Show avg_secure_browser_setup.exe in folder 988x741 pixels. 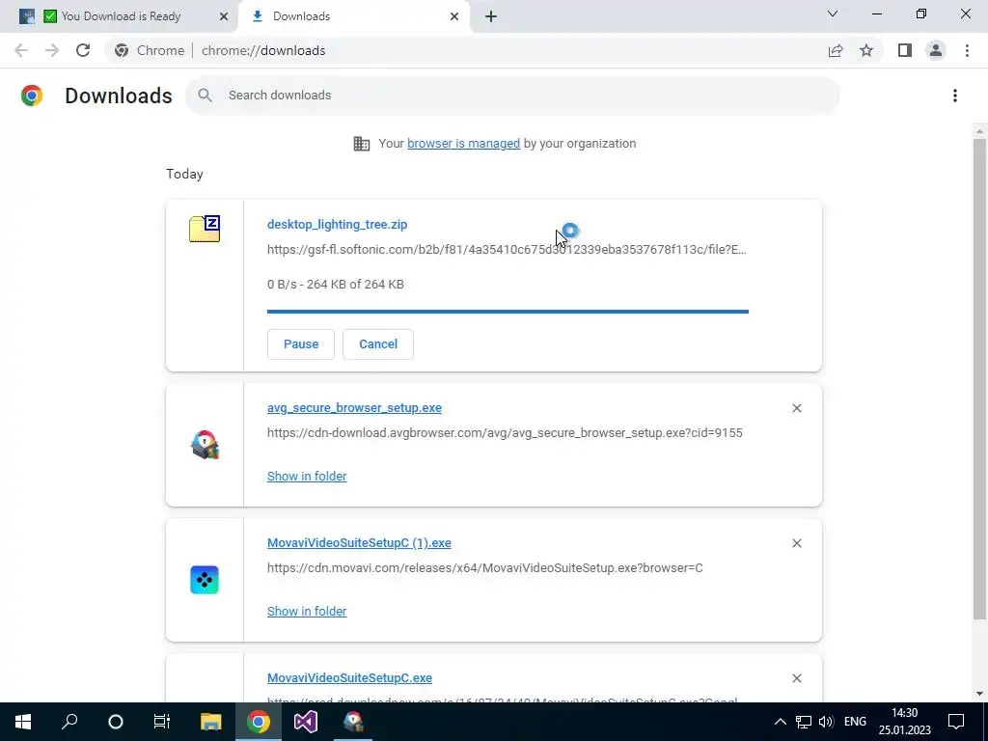(307, 477)
